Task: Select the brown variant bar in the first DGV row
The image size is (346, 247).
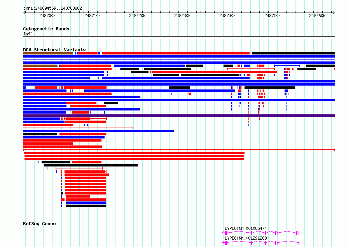Action: click(x=48, y=53)
